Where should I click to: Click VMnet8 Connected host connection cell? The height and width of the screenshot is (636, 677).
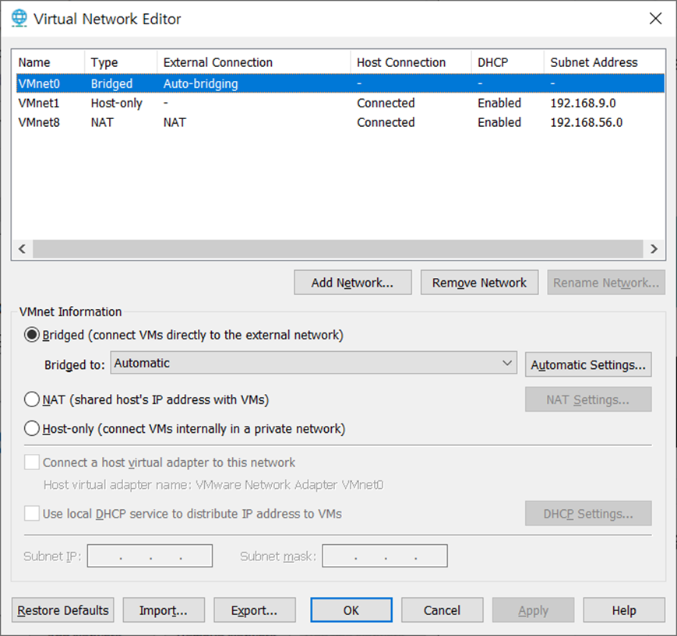coord(386,122)
